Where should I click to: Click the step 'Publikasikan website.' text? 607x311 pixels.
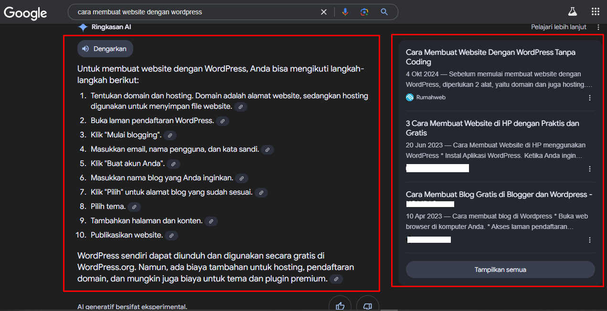click(x=127, y=235)
